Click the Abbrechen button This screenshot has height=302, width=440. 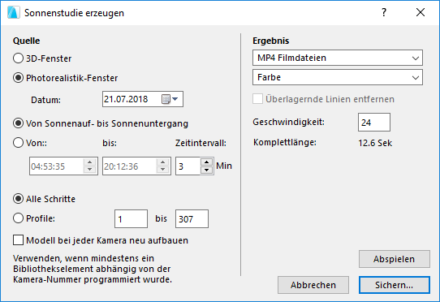coord(313,285)
